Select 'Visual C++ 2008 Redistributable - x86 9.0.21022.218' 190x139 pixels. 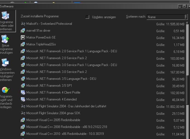67,127
